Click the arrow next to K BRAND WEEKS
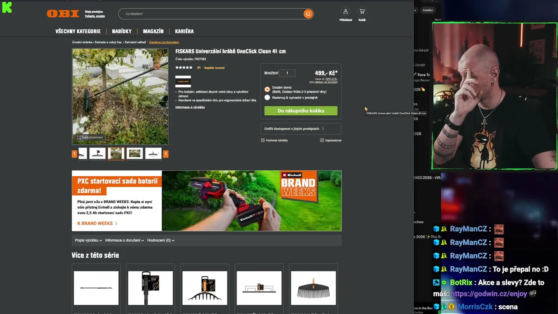This screenshot has width=558, height=314. click(x=116, y=223)
